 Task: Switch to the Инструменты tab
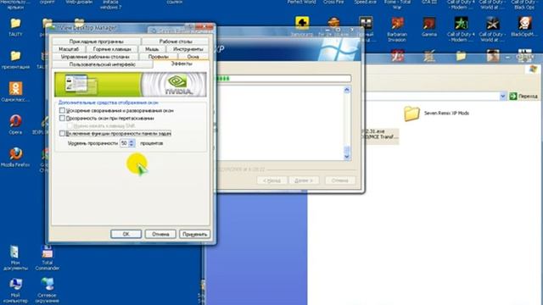coord(188,49)
